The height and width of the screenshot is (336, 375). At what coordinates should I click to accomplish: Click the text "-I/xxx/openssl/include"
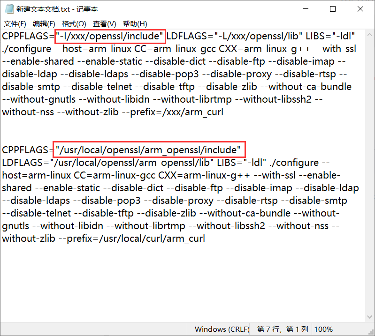coord(109,36)
